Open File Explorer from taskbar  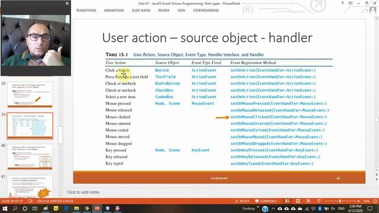[76, 208]
